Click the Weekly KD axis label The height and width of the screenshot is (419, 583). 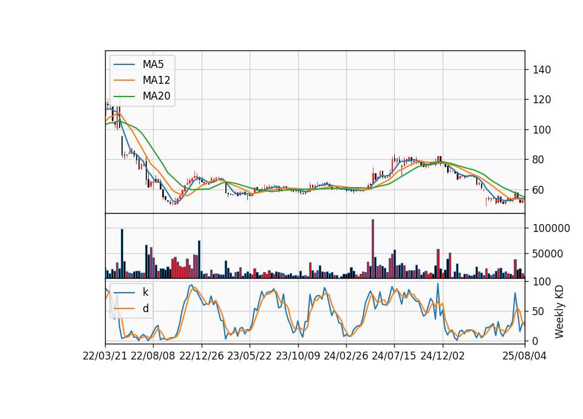(559, 312)
